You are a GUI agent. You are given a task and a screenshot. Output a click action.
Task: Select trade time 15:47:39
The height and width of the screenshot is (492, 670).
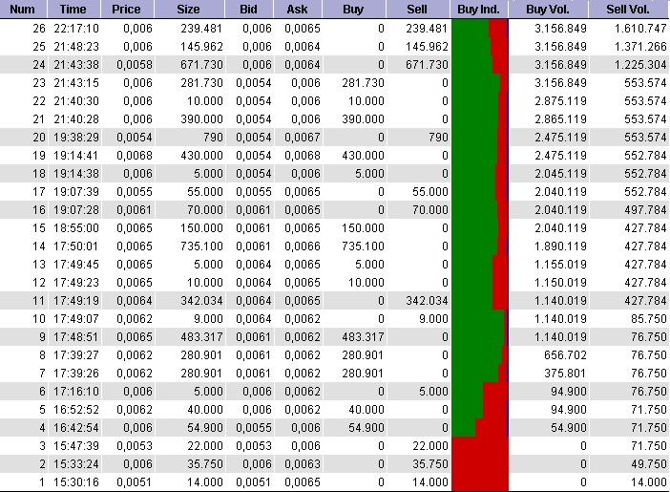tap(76, 446)
